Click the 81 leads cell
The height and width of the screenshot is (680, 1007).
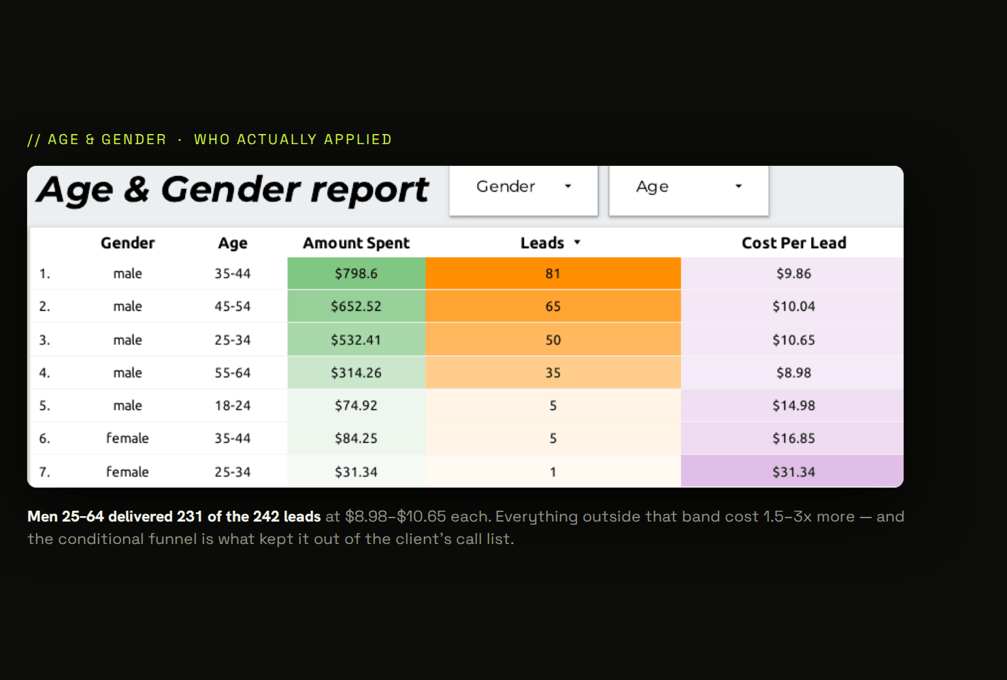coord(553,273)
